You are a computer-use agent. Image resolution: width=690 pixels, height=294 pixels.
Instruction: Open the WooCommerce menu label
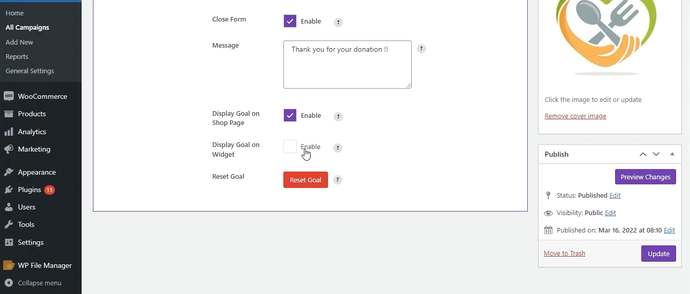[x=43, y=96]
